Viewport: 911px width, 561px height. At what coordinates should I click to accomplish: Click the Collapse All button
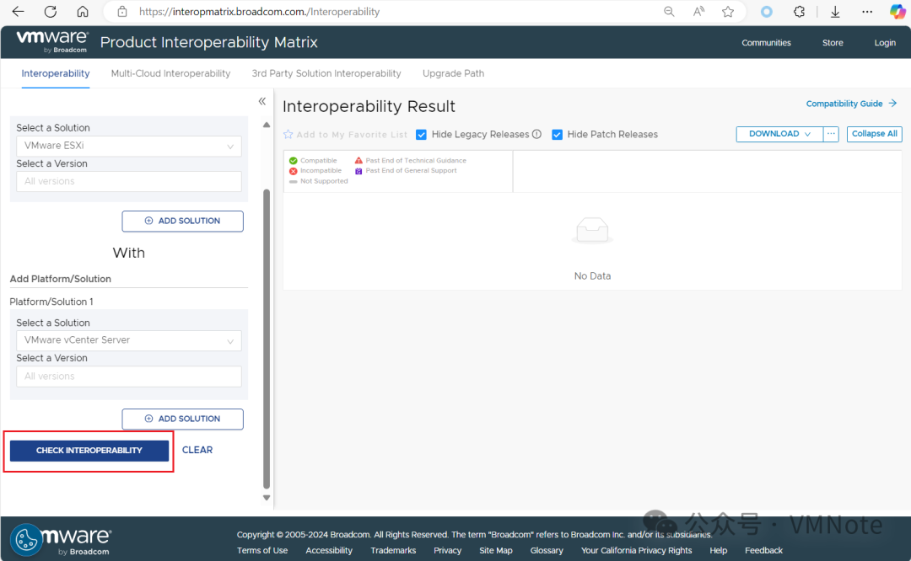[x=875, y=134]
